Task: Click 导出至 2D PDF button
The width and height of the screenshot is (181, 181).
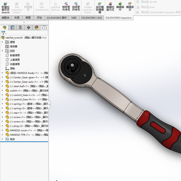Action: (147, 2)
